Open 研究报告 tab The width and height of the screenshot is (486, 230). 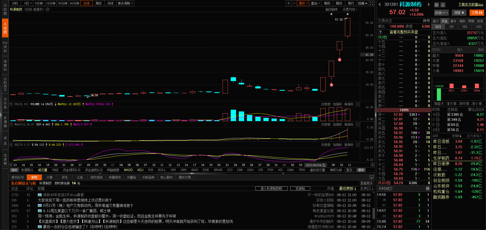coord(96,177)
